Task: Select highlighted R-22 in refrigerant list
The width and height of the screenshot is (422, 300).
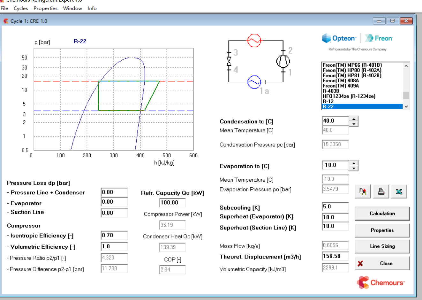Action: [x=362, y=107]
